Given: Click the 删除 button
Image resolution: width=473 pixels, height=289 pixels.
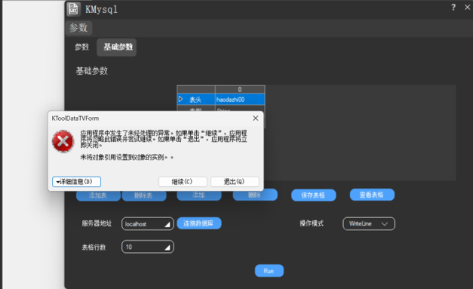Looking at the screenshot, I should pos(255,195).
